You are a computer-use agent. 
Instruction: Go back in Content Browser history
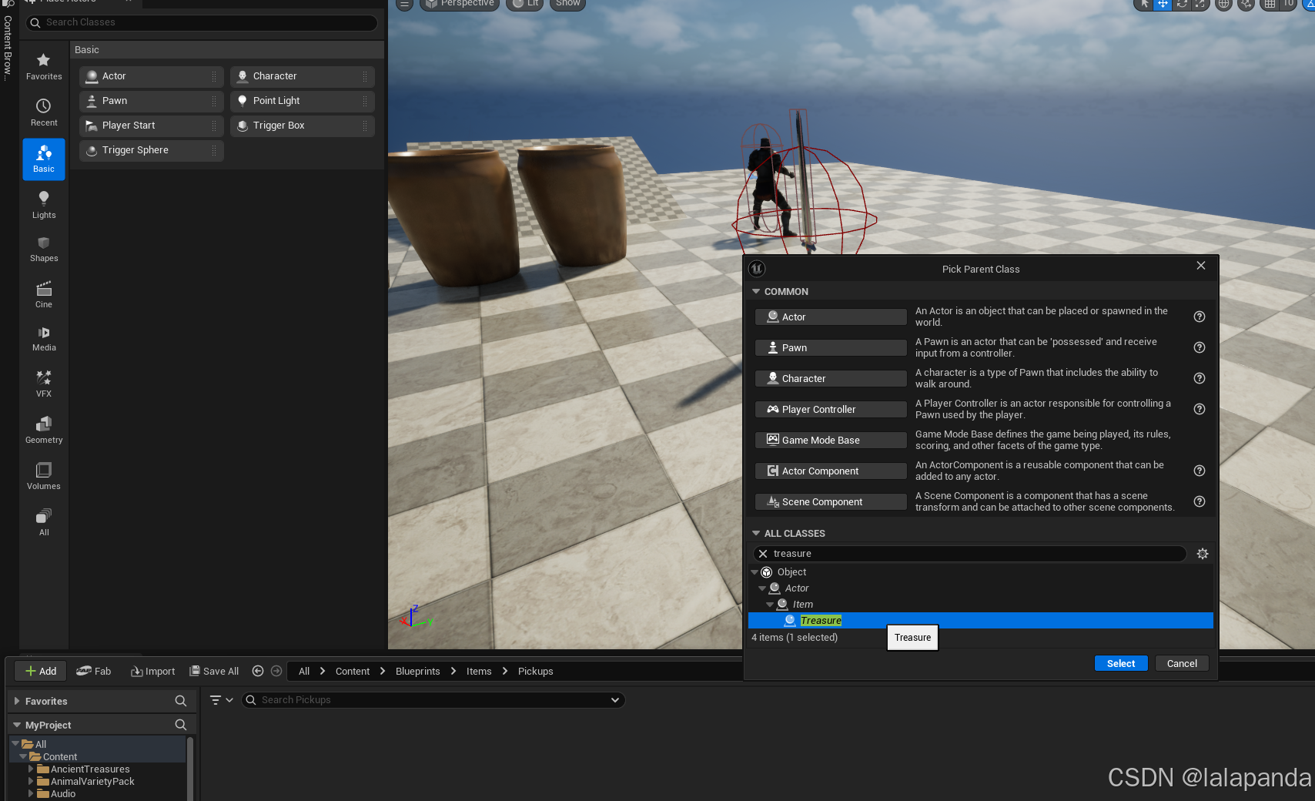click(x=258, y=671)
